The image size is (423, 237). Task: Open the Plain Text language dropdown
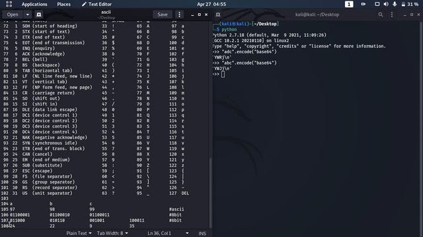coord(79,233)
